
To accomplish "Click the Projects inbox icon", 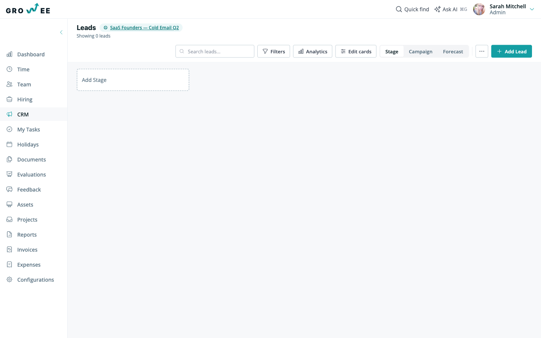I will tap(9, 220).
